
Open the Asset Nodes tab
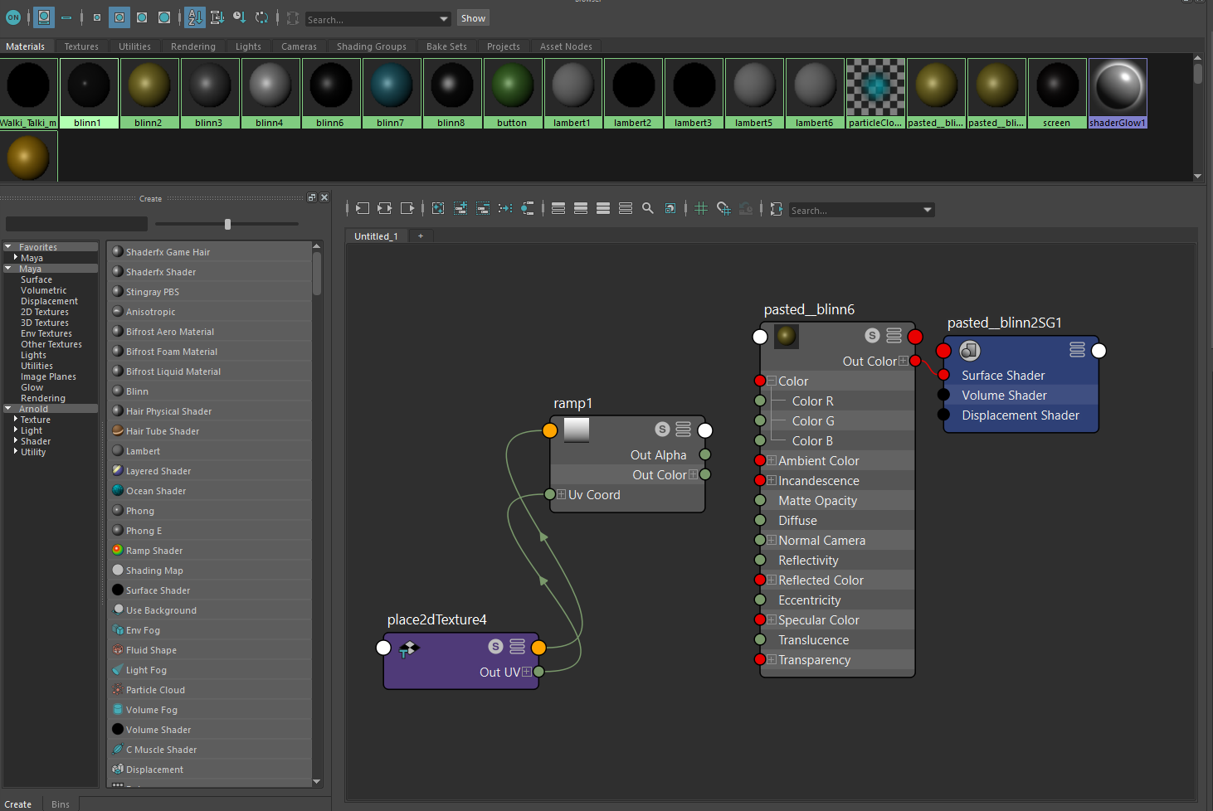click(566, 46)
